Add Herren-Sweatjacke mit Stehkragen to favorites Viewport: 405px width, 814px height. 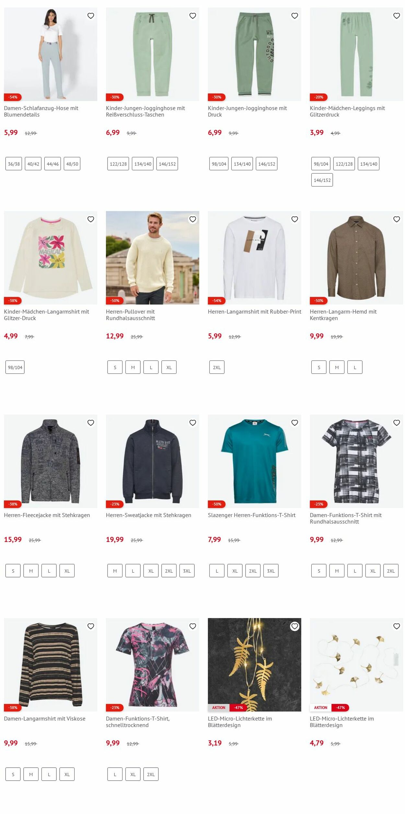(193, 423)
